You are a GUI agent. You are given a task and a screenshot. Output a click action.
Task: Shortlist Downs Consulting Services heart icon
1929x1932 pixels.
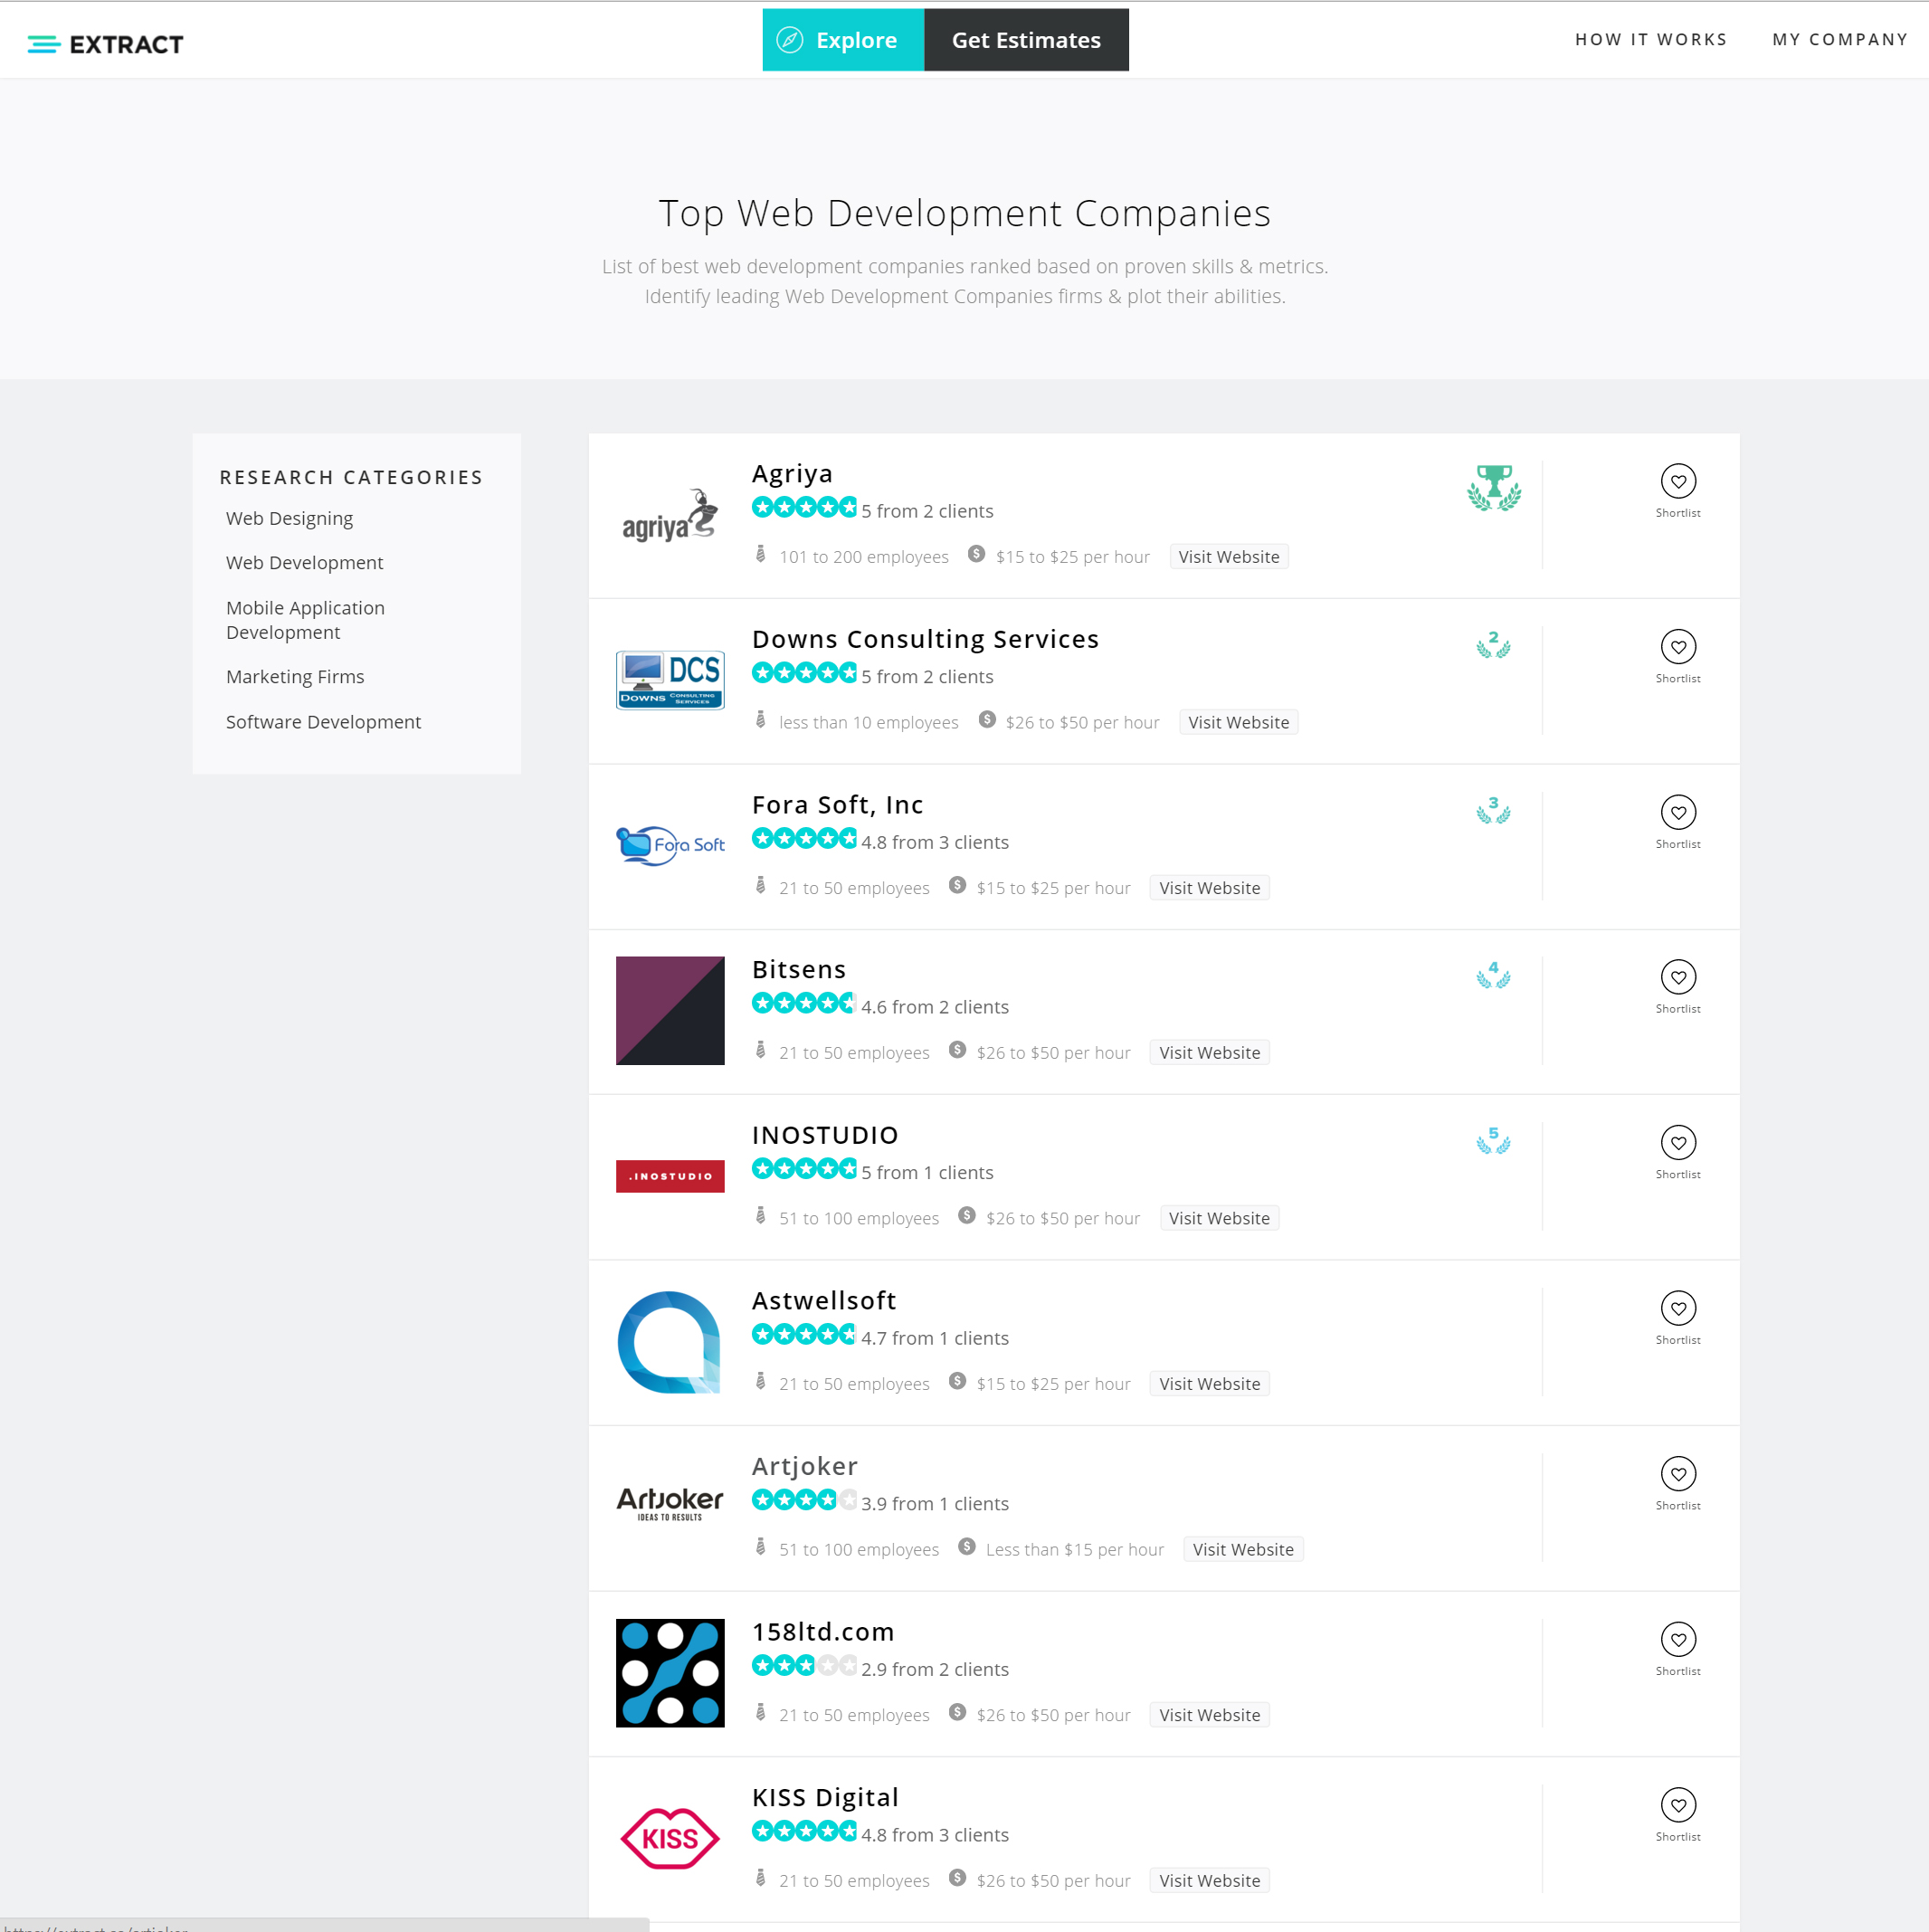(x=1678, y=647)
